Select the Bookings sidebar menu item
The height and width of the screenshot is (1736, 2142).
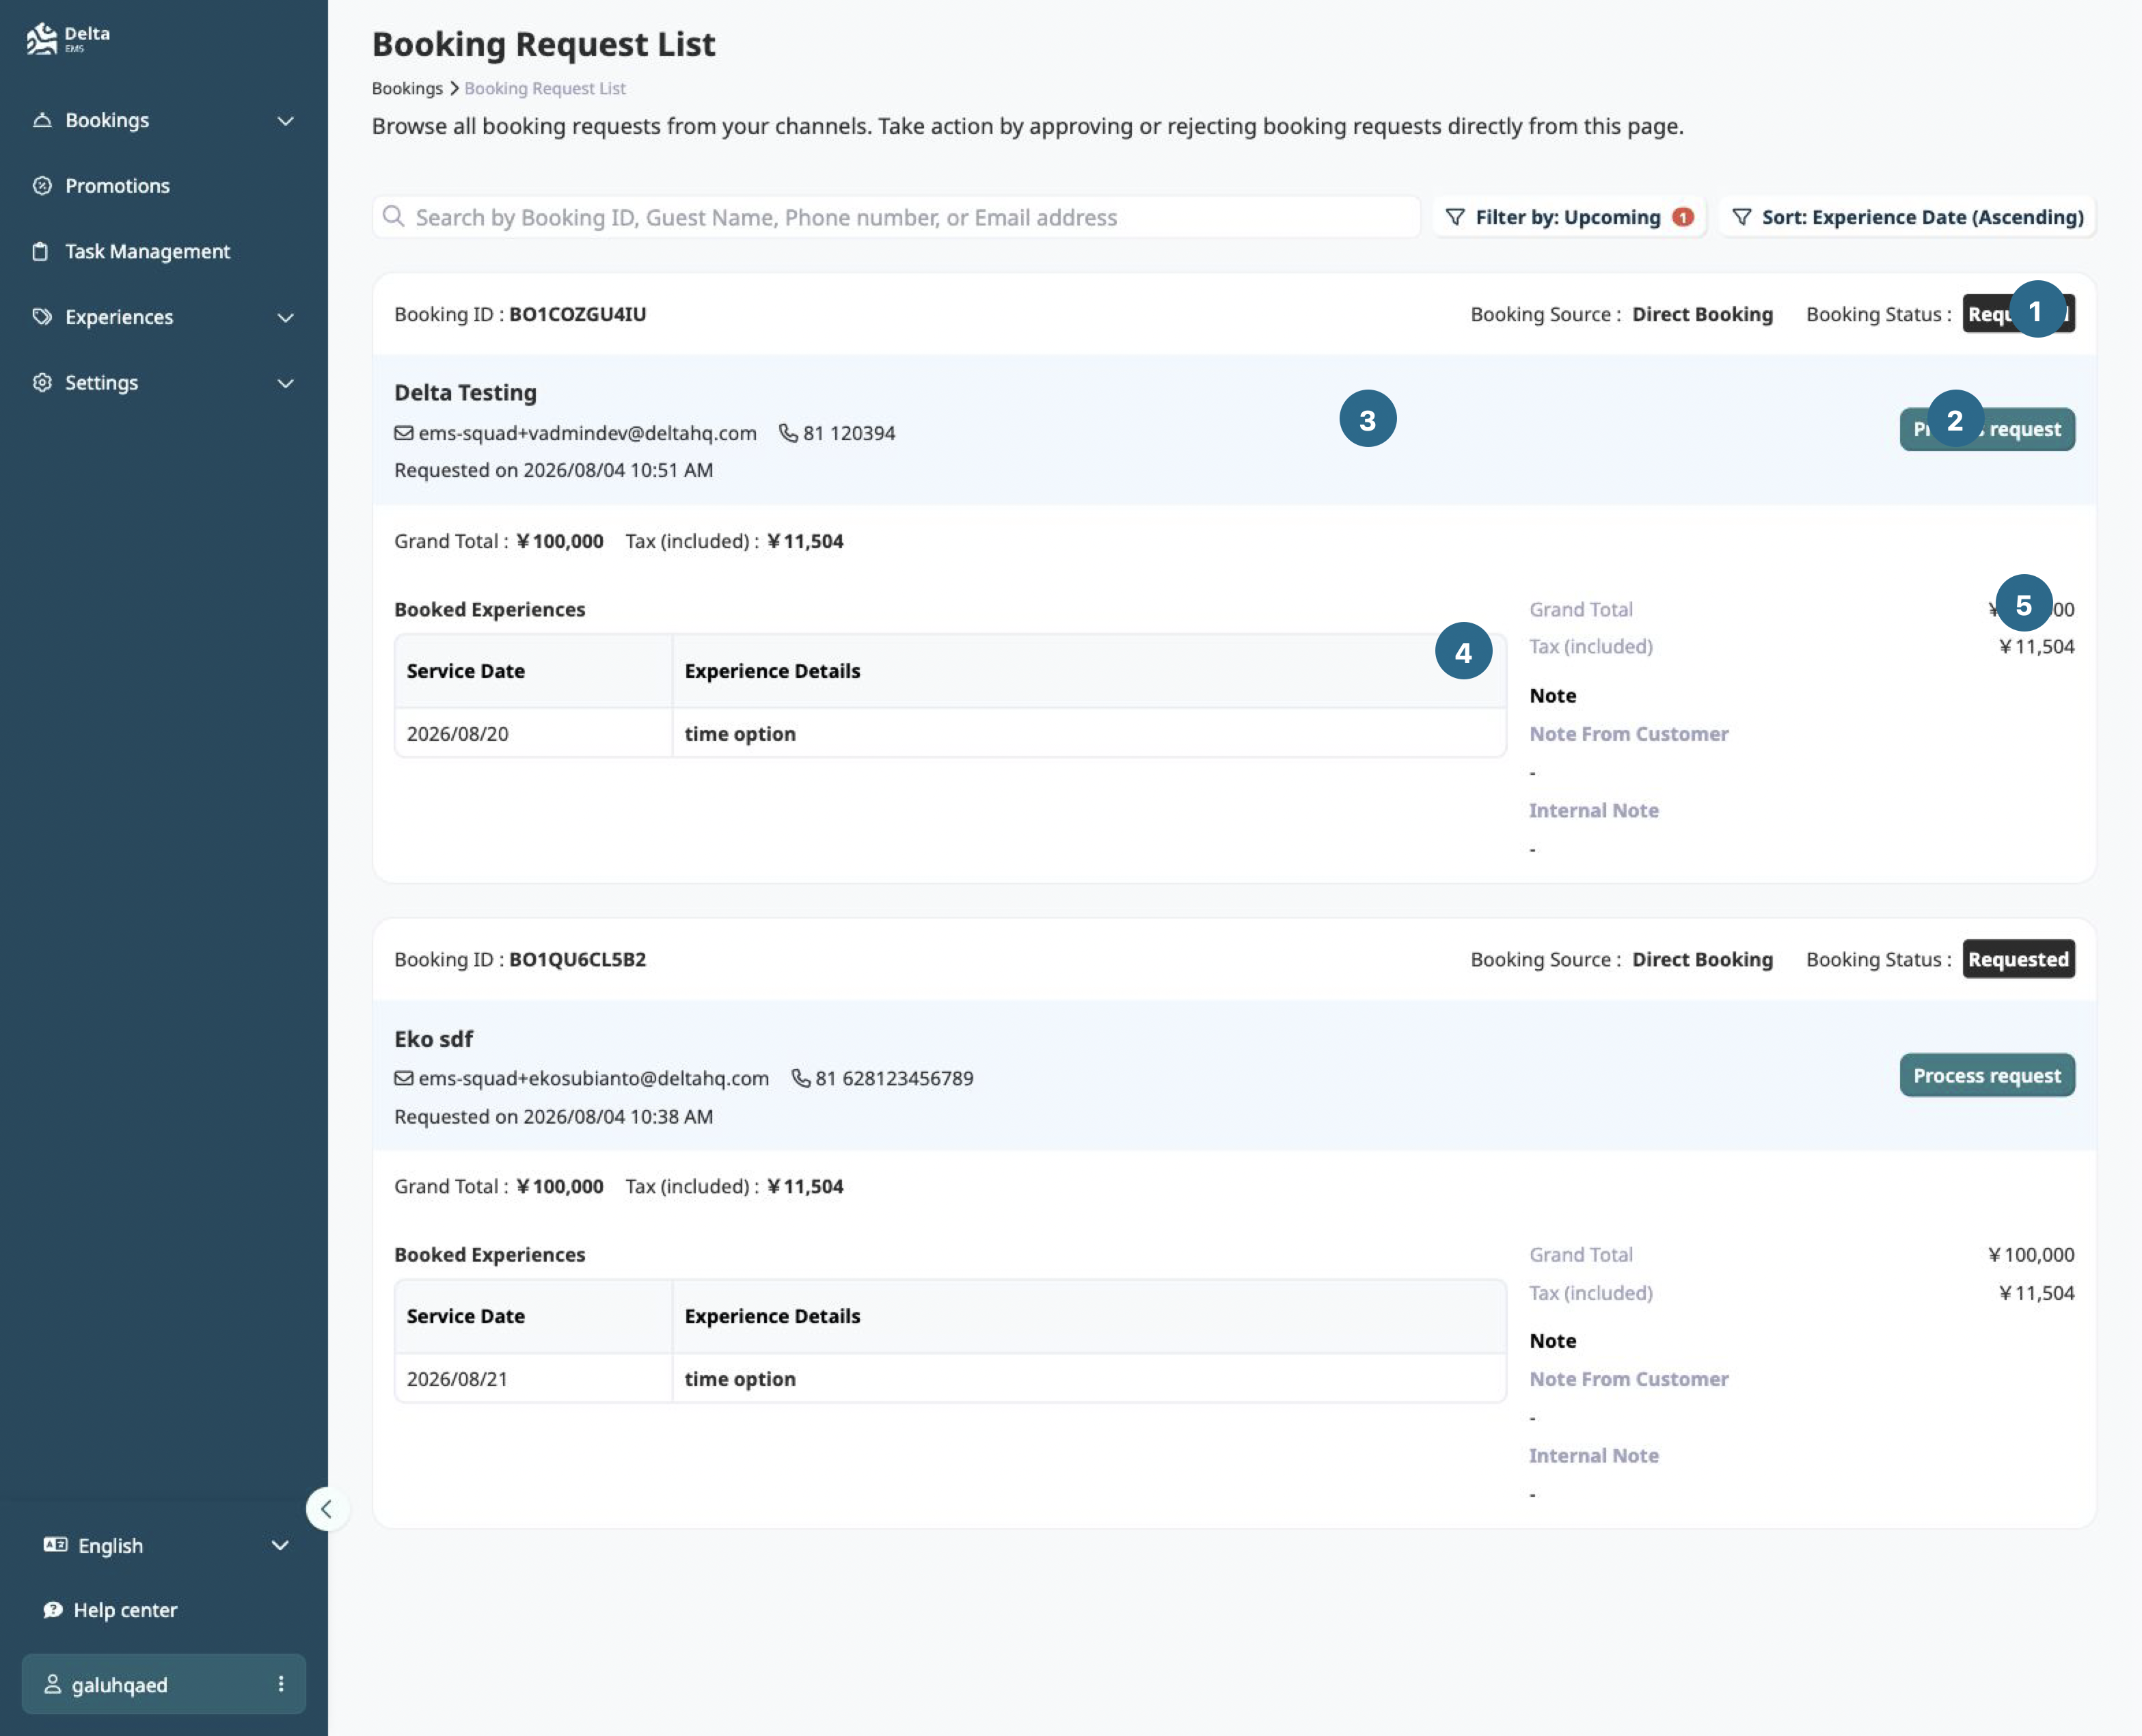point(164,120)
